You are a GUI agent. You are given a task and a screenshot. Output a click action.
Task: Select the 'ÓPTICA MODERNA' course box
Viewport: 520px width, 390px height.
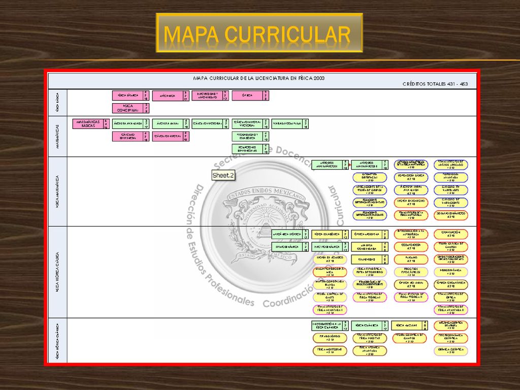click(x=370, y=235)
